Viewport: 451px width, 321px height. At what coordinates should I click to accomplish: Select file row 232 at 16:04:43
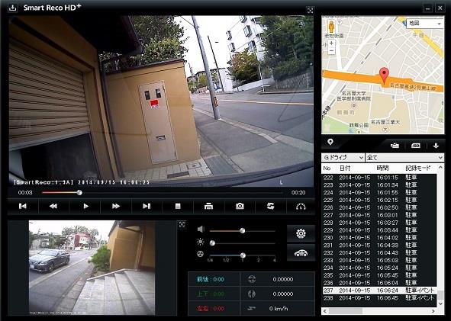379,252
